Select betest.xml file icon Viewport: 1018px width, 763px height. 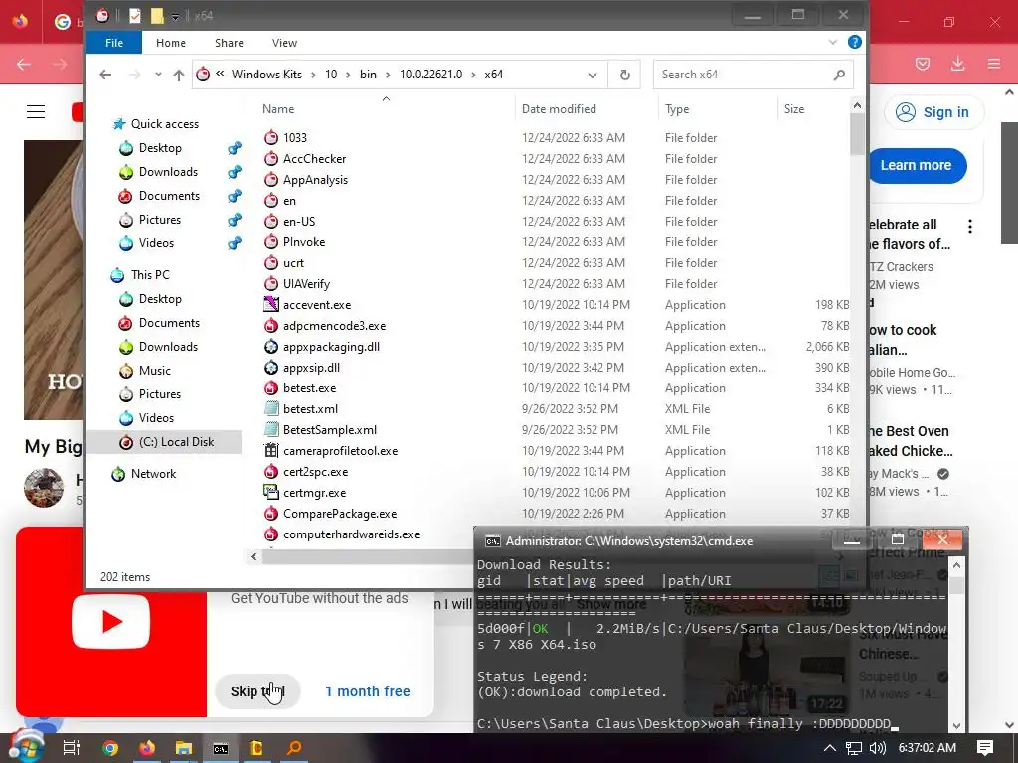pyautogui.click(x=270, y=409)
